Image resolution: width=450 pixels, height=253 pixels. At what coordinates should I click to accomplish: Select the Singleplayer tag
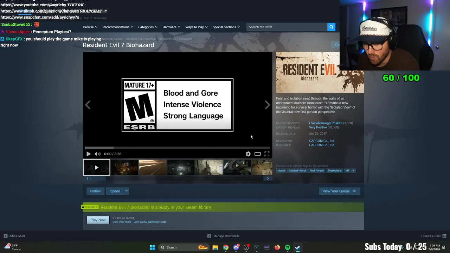334,171
